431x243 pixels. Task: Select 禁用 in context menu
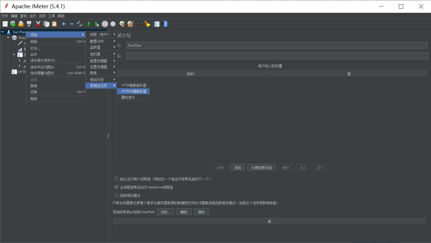[x=56, y=86]
